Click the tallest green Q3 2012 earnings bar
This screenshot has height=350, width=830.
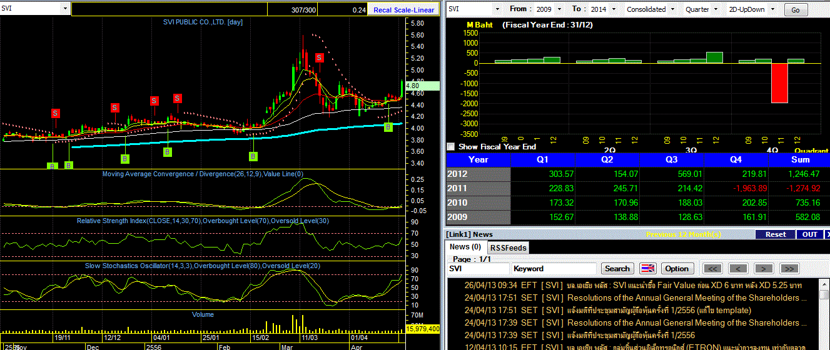point(714,57)
